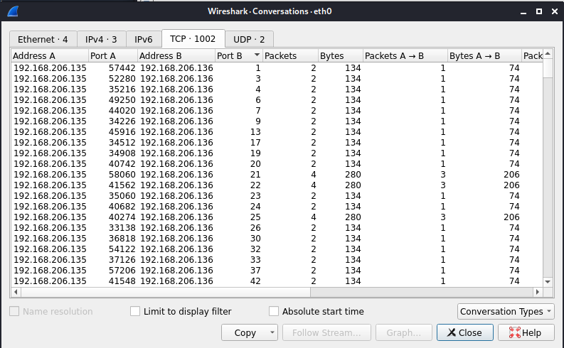564x348 pixels.
Task: Select the conversation row with Port A 40742
Action: coord(276,164)
